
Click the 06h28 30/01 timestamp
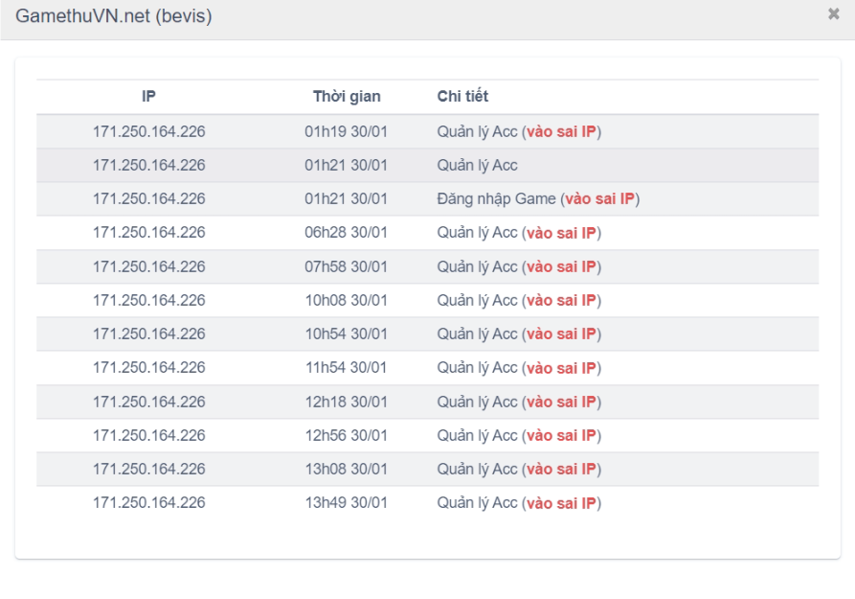[347, 232]
